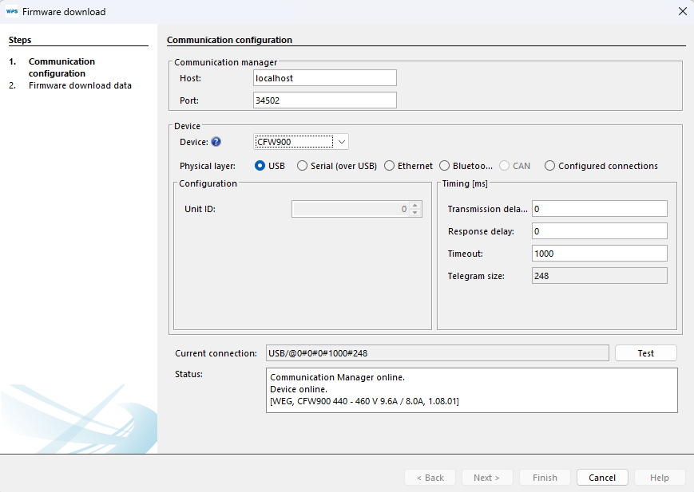Click the Response delay field
The width and height of the screenshot is (694, 492).
point(599,231)
